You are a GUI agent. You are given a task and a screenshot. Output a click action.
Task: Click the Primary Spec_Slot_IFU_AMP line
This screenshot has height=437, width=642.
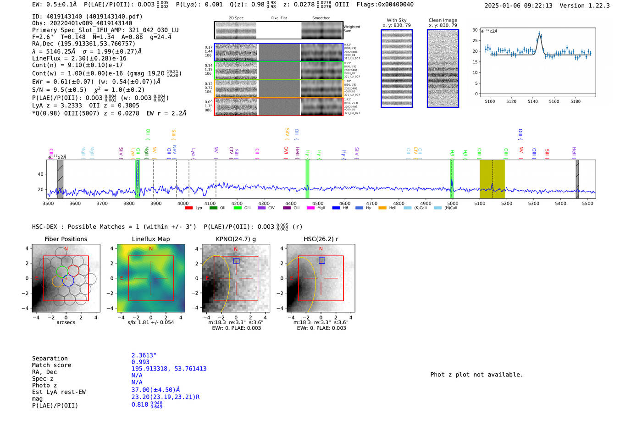point(105,30)
